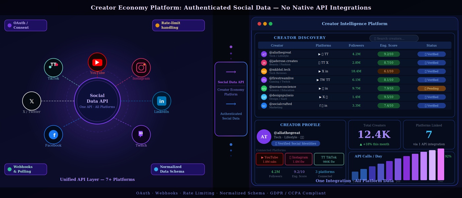Click the Authenticated Social Data label

[x=231, y=116]
